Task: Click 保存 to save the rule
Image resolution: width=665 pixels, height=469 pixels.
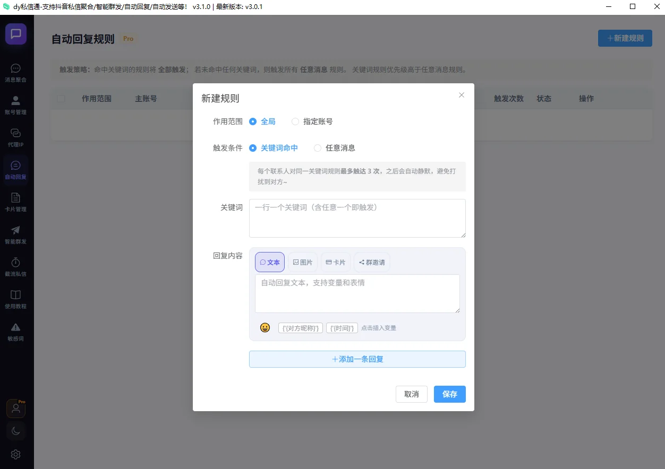Action: [x=450, y=394]
